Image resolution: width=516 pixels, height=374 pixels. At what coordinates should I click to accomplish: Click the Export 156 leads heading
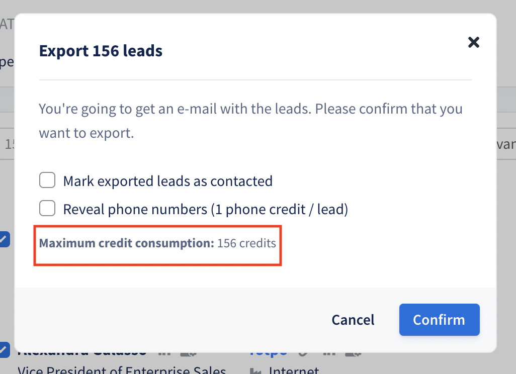(x=101, y=51)
